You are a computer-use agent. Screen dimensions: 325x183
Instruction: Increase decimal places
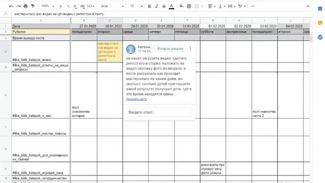pos(82,6)
